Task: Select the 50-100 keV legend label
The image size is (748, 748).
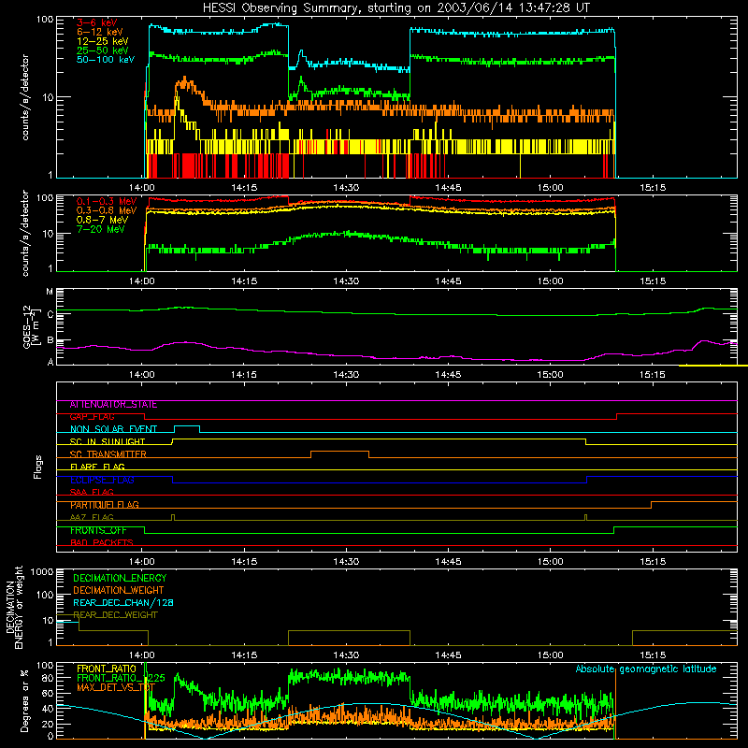Action: (105, 60)
